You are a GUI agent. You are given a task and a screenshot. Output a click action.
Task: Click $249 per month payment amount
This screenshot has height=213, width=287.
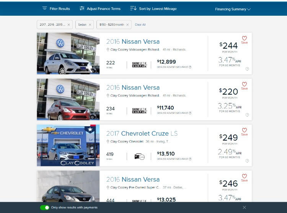coord(228,138)
